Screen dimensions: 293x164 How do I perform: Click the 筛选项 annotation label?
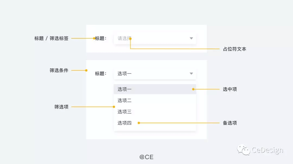coord(61,107)
